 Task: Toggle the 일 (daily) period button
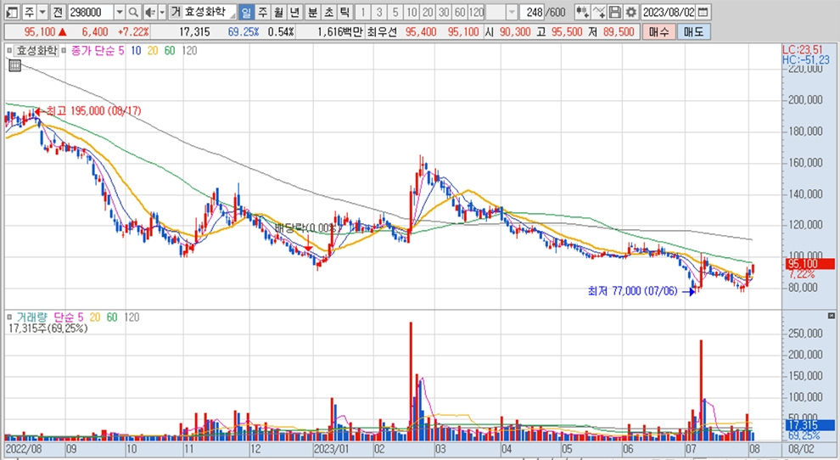coord(246,13)
